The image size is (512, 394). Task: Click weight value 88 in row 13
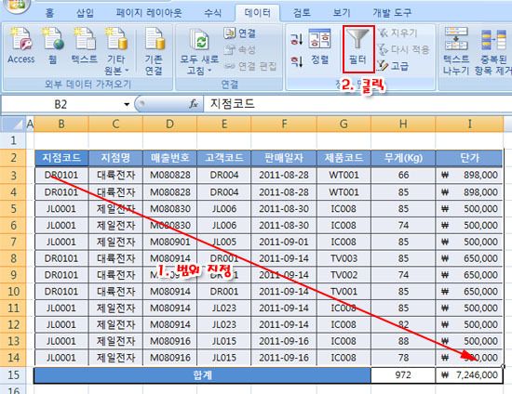click(403, 341)
